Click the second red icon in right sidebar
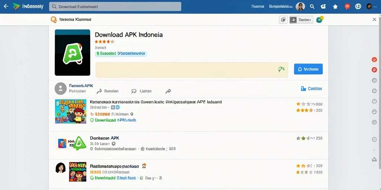 coord(374,70)
